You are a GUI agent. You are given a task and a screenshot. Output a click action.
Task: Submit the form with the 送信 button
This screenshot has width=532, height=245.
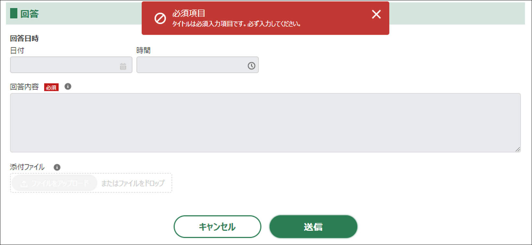(313, 227)
